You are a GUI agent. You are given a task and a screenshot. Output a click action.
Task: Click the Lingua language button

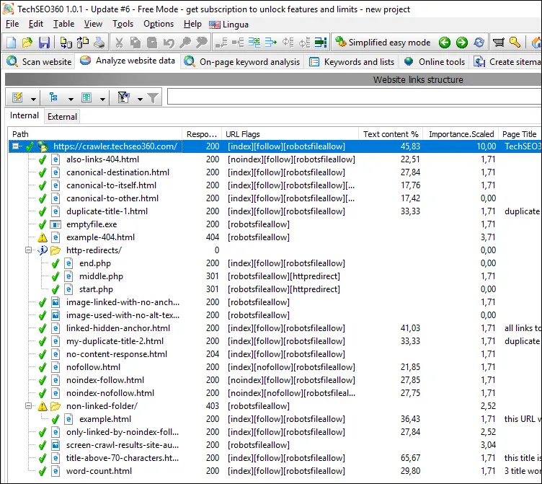229,24
